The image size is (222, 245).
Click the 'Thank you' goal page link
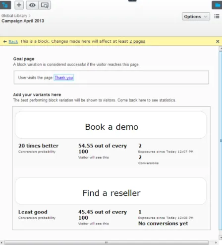[64, 78]
